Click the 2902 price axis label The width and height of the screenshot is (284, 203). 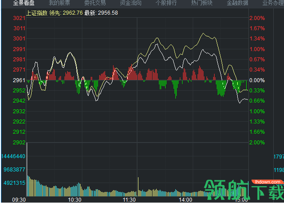point(19,143)
